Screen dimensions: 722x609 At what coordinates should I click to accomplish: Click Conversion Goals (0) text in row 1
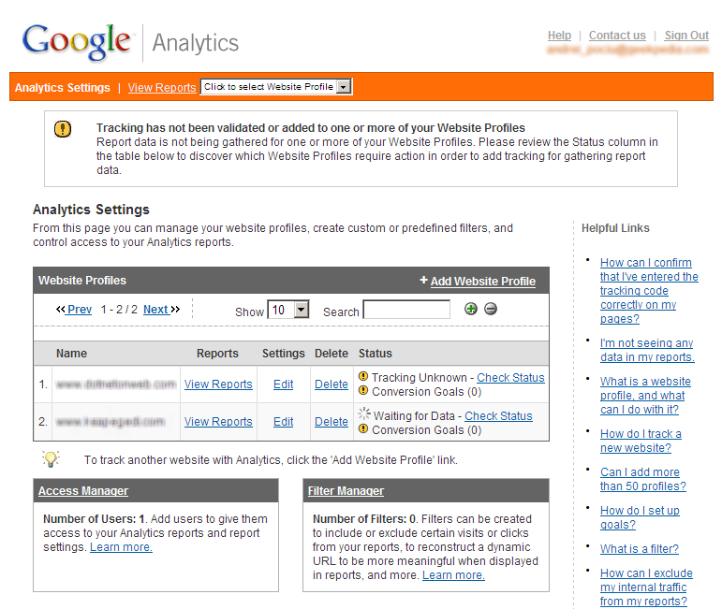[x=426, y=392]
